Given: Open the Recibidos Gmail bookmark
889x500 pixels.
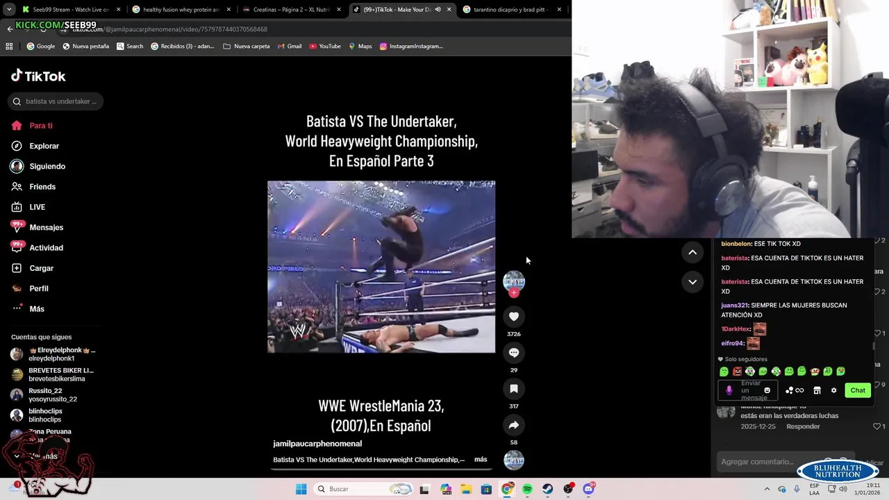Looking at the screenshot, I should (x=182, y=47).
